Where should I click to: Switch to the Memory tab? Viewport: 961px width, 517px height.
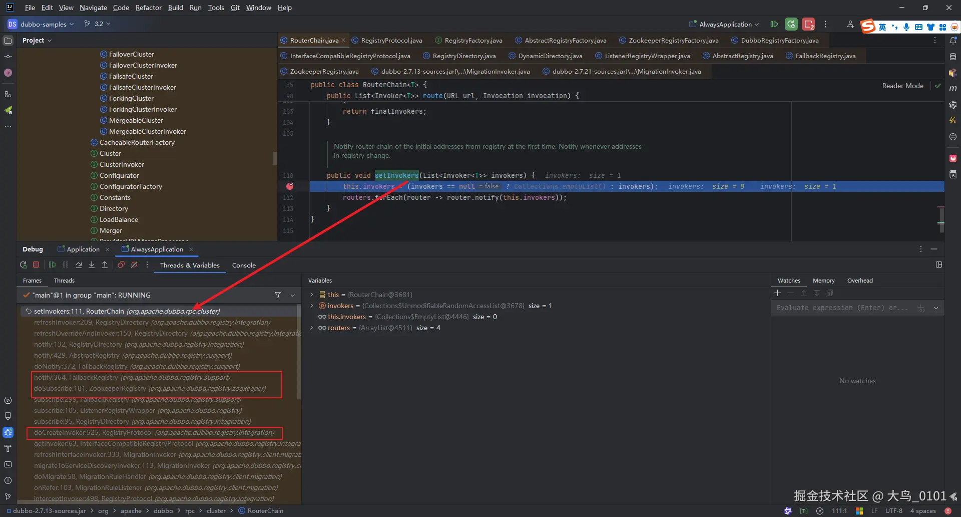823,281
